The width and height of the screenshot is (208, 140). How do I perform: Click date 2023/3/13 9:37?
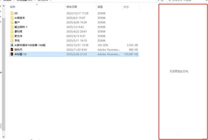pos(76,36)
